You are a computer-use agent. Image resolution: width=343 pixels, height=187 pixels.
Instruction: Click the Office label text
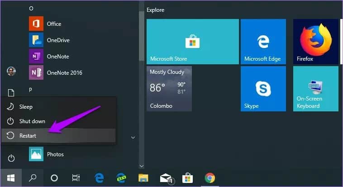click(54, 24)
